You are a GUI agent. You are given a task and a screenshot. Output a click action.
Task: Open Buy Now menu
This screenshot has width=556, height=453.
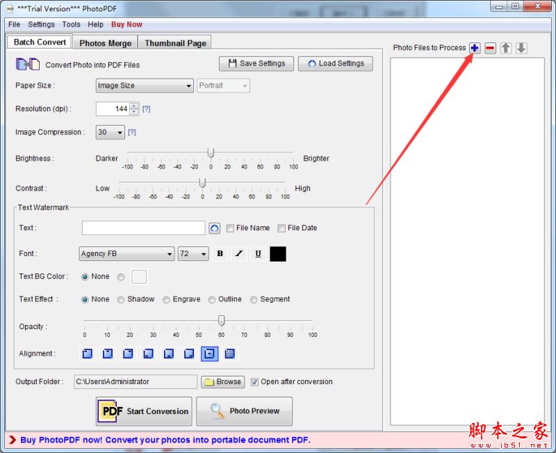coord(126,24)
